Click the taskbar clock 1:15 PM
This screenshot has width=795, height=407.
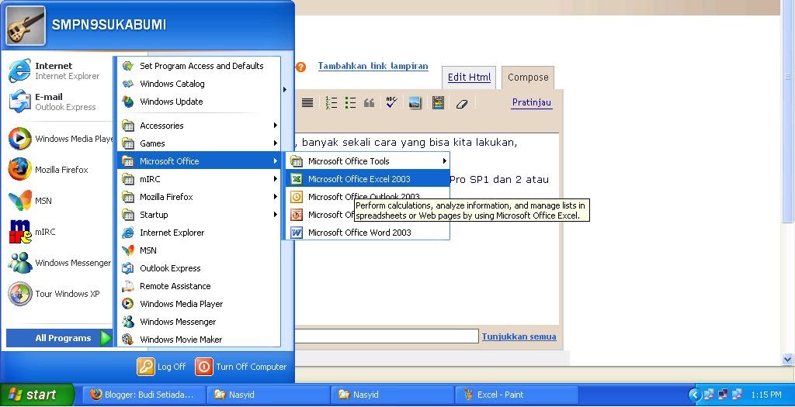point(766,395)
